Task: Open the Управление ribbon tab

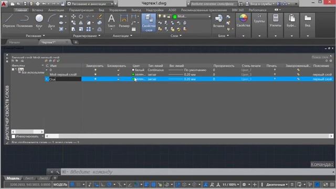Action: 118,10
